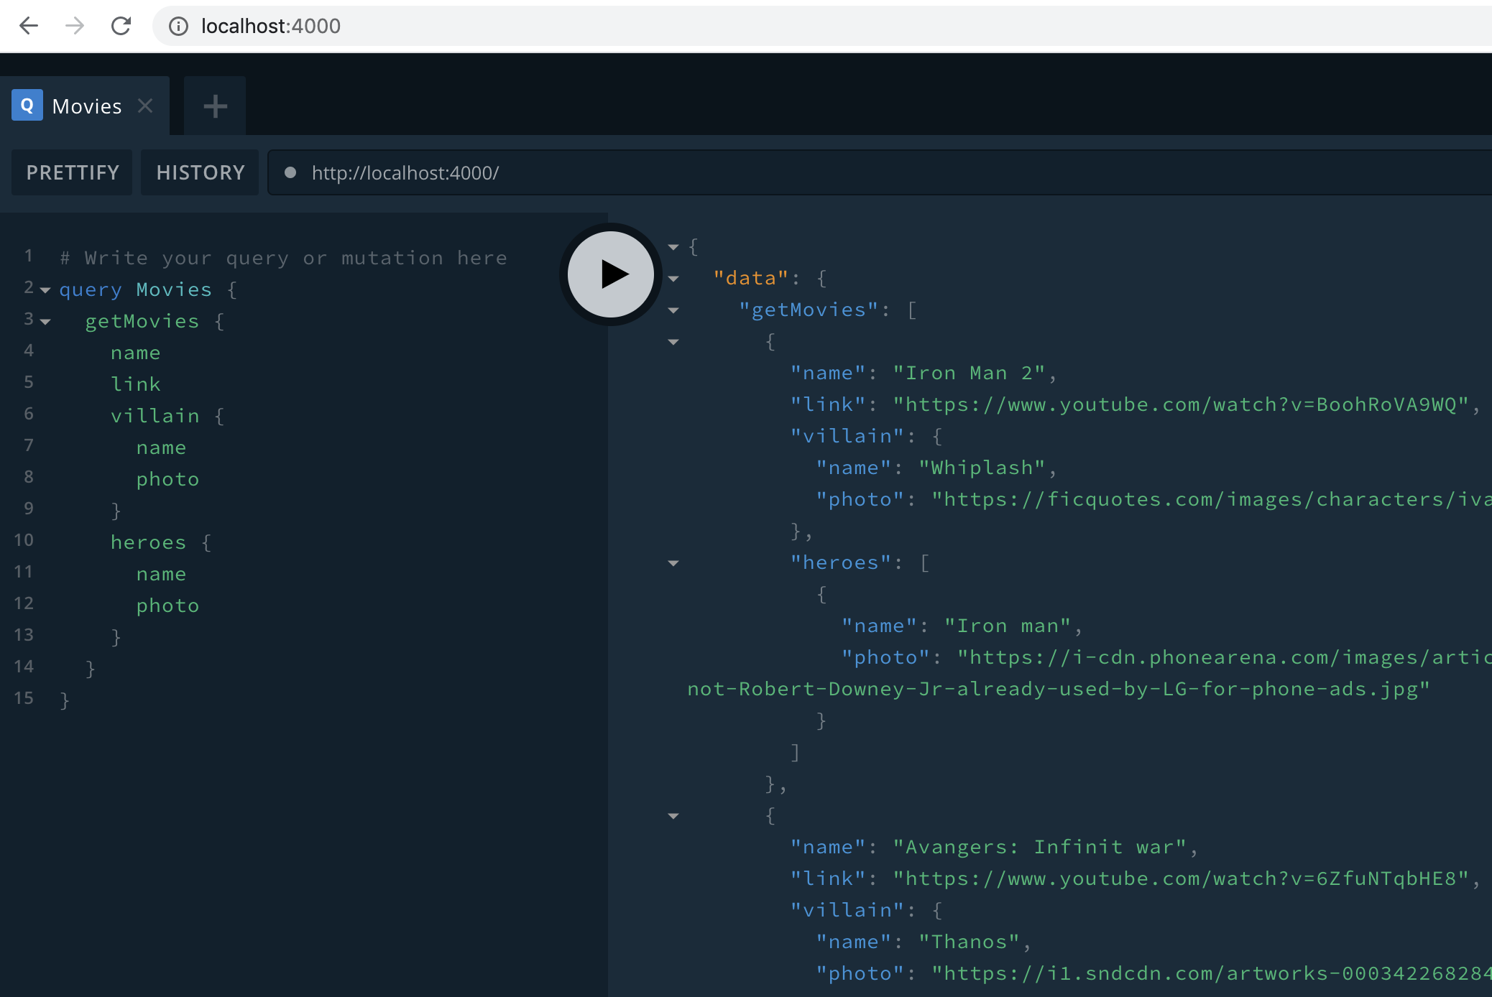Click the PRETTIFY button
1492x997 pixels.
tap(72, 172)
